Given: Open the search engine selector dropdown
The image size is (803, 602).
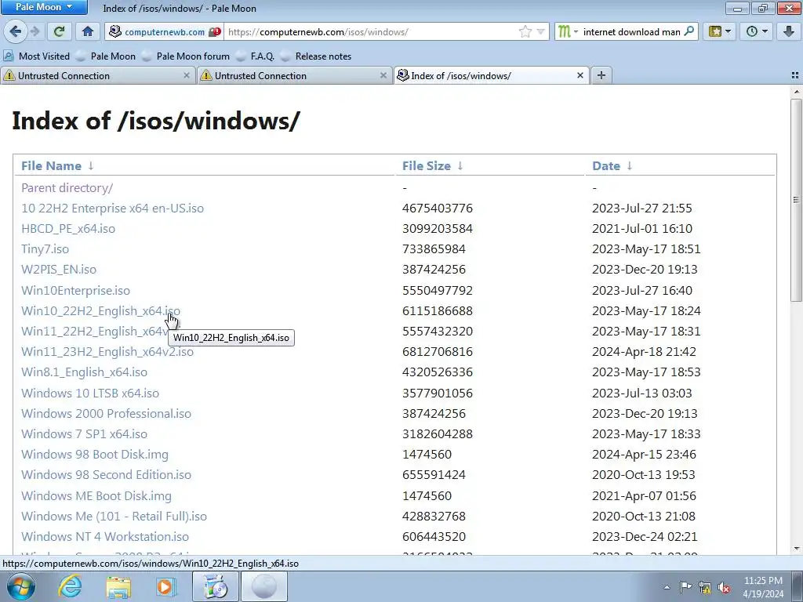Looking at the screenshot, I should click(568, 31).
